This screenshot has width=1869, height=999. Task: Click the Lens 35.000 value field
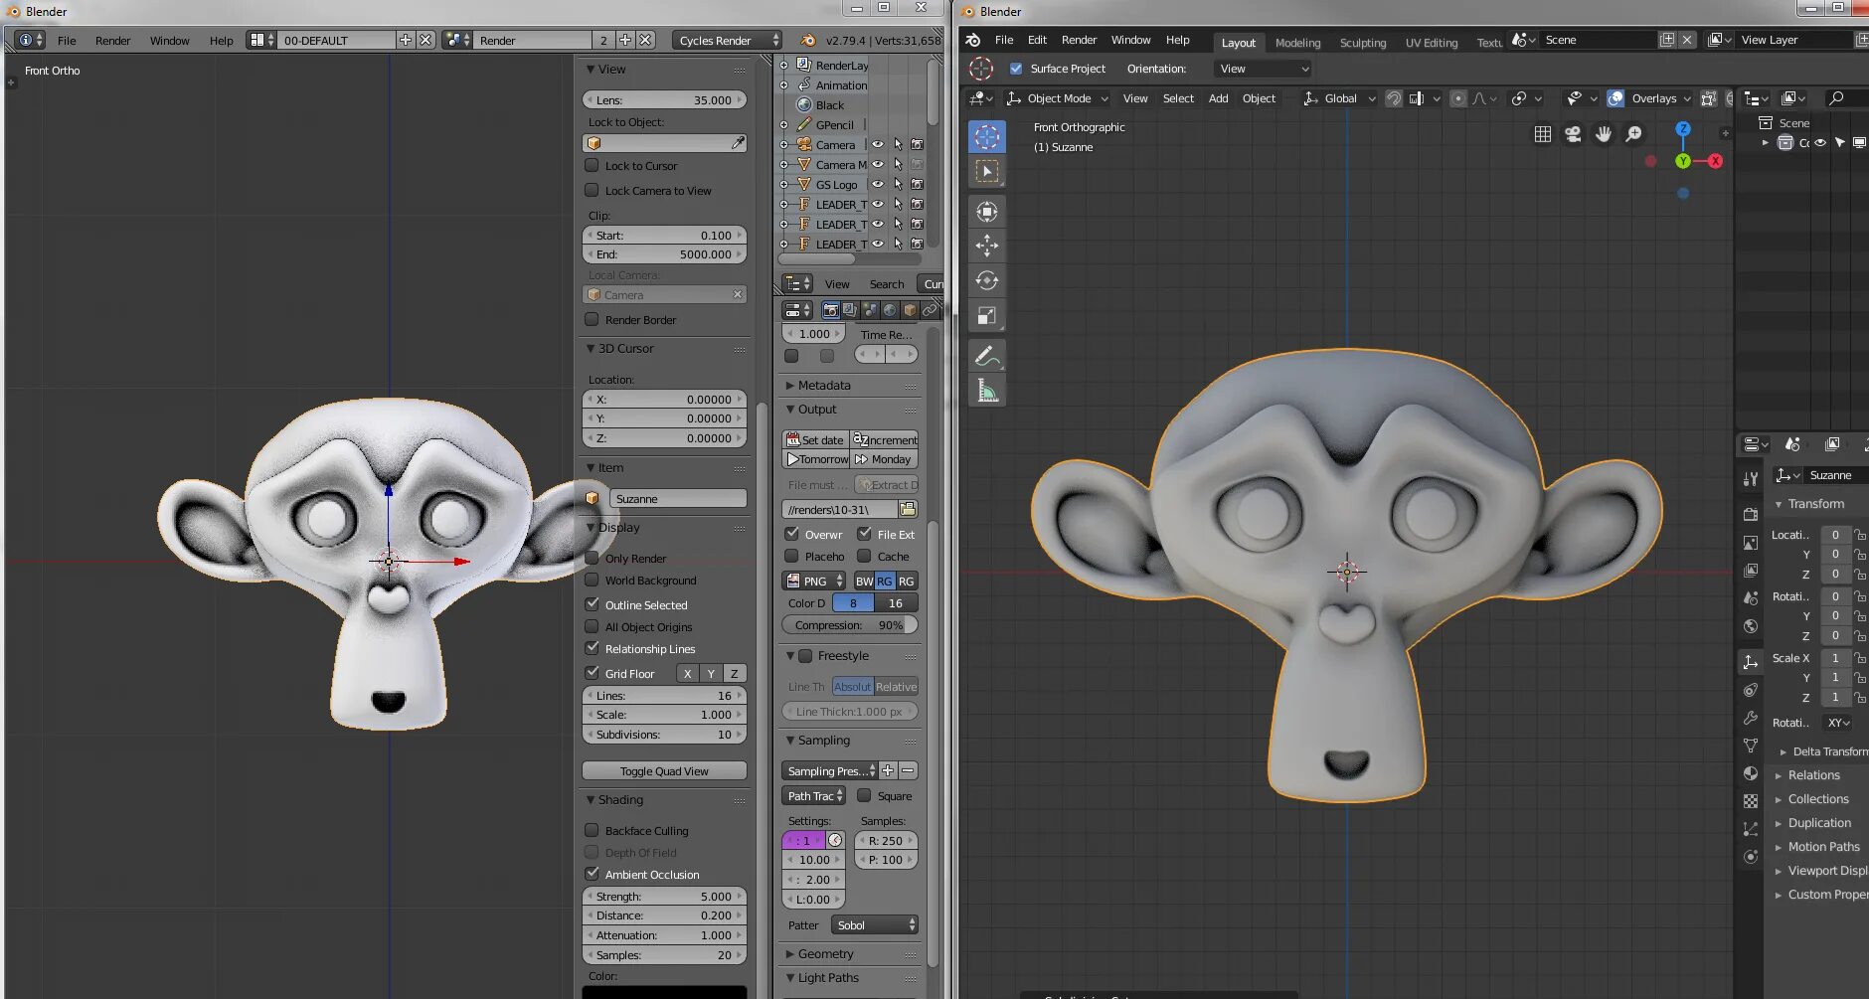pyautogui.click(x=664, y=100)
